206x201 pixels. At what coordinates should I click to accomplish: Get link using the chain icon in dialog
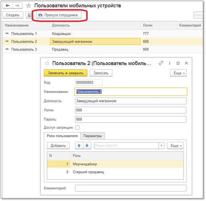[161, 63]
